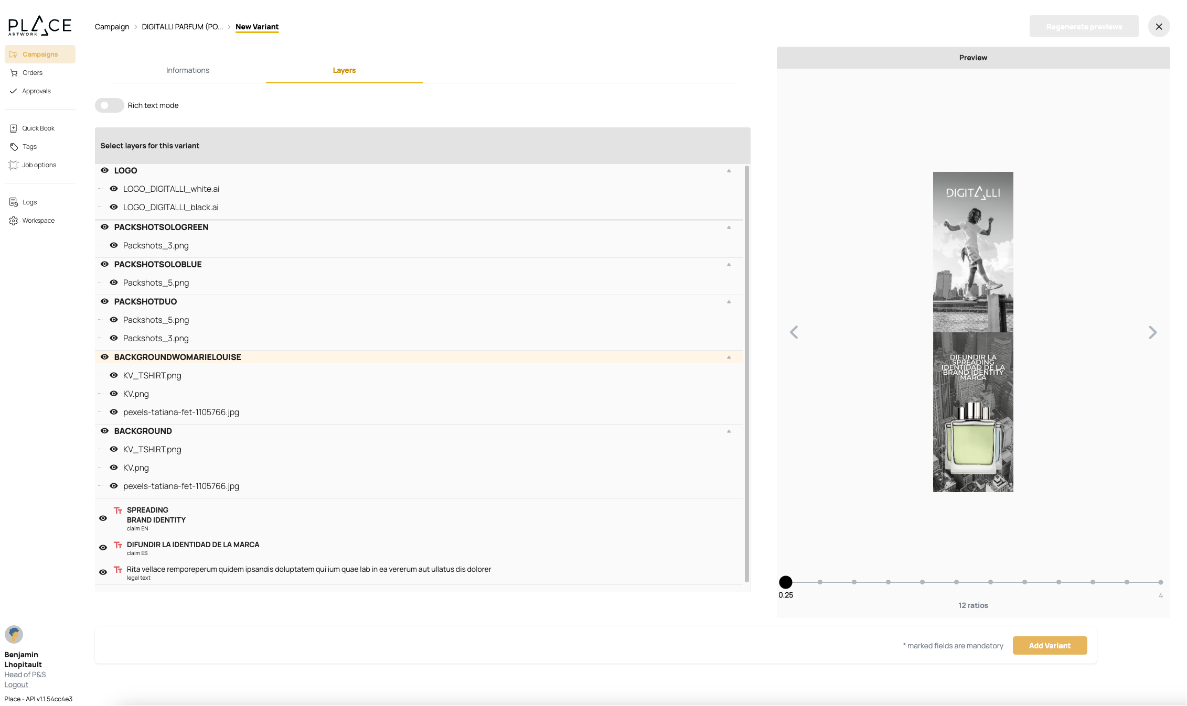Collapse the BACKGROUND group arrow
The image size is (1187, 706).
(x=729, y=431)
